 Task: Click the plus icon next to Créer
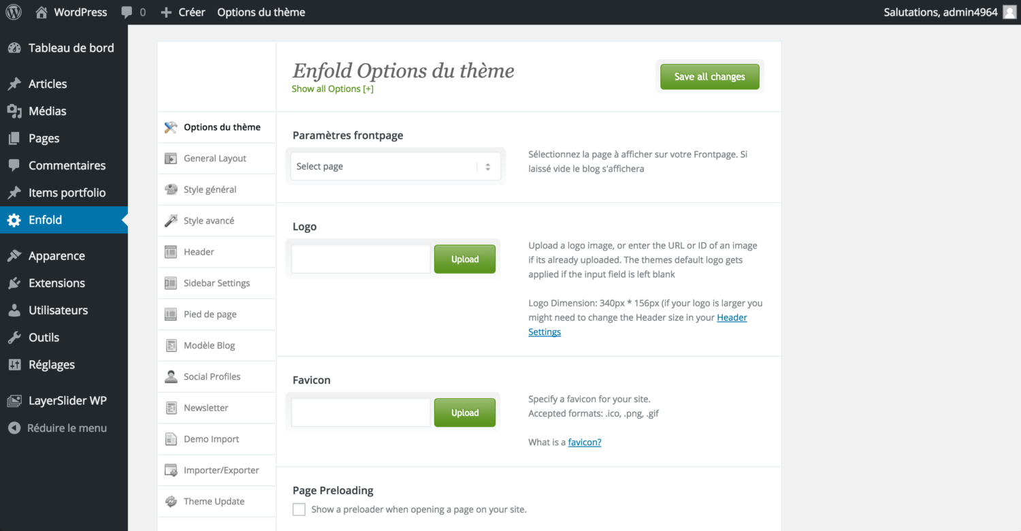coord(166,12)
